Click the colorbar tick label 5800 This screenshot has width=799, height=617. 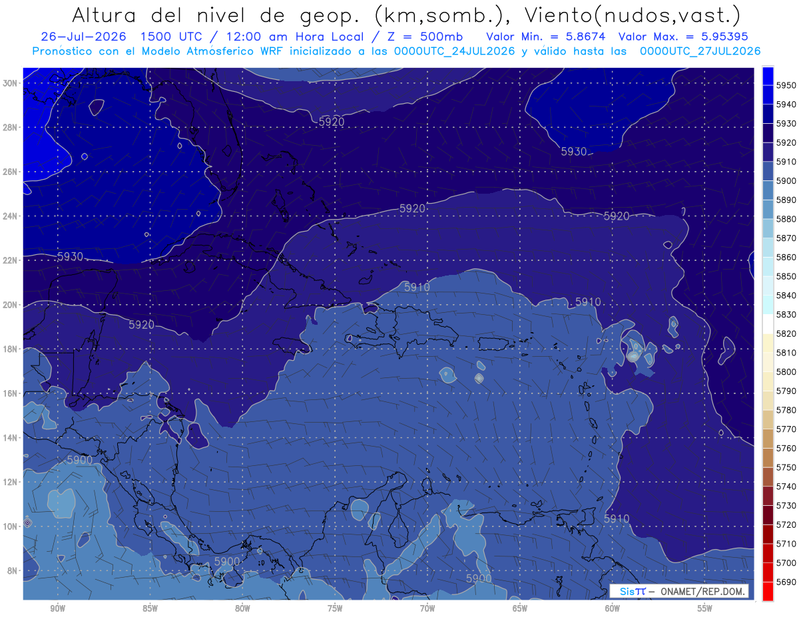[786, 371]
